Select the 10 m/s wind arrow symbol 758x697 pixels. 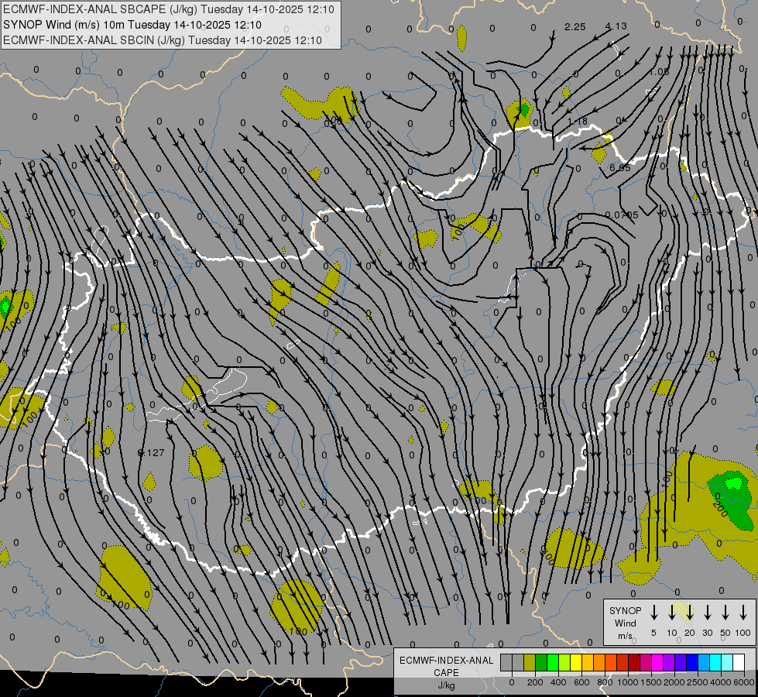coord(671,613)
